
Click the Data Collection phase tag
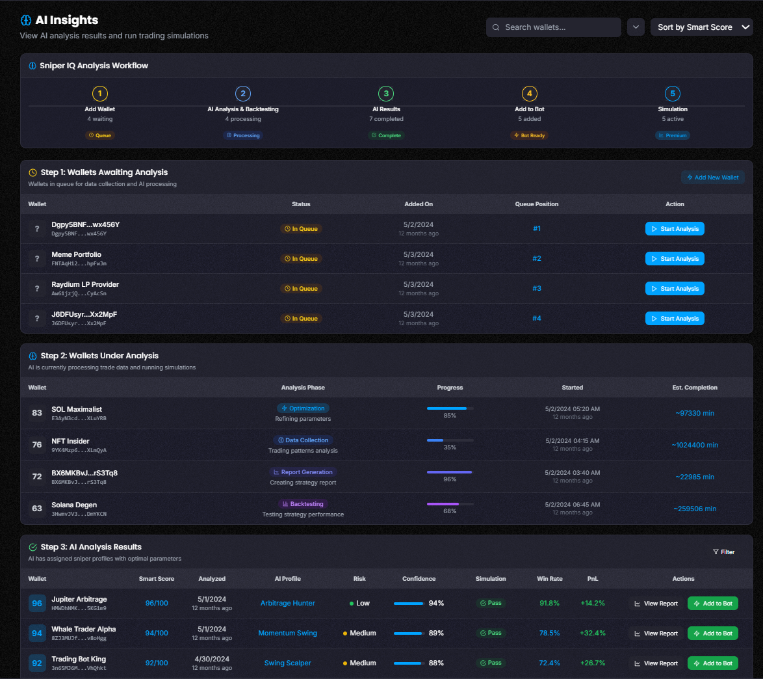pyautogui.click(x=303, y=440)
